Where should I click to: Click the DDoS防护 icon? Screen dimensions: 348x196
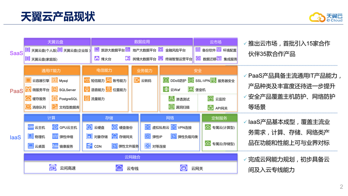166,80
